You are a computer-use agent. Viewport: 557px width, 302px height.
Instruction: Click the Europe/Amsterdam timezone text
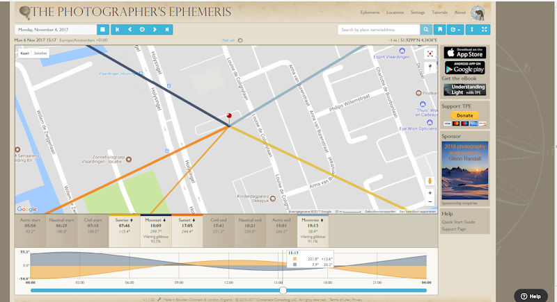[x=84, y=40]
